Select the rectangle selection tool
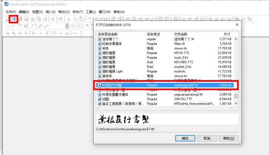The height and width of the screenshot is (155, 269). (x=8, y=26)
